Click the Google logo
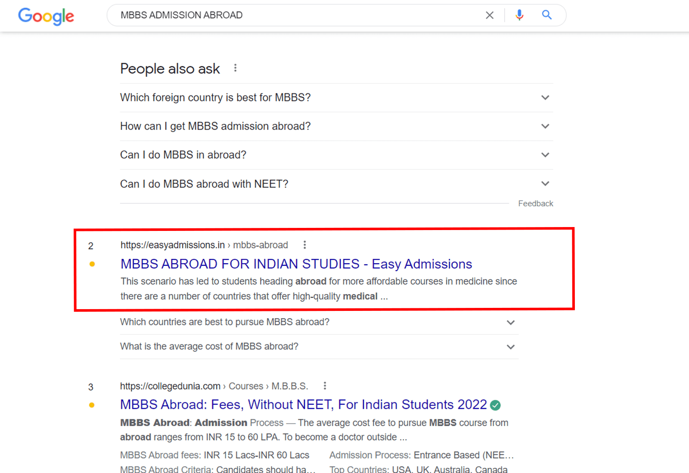 coord(46,16)
